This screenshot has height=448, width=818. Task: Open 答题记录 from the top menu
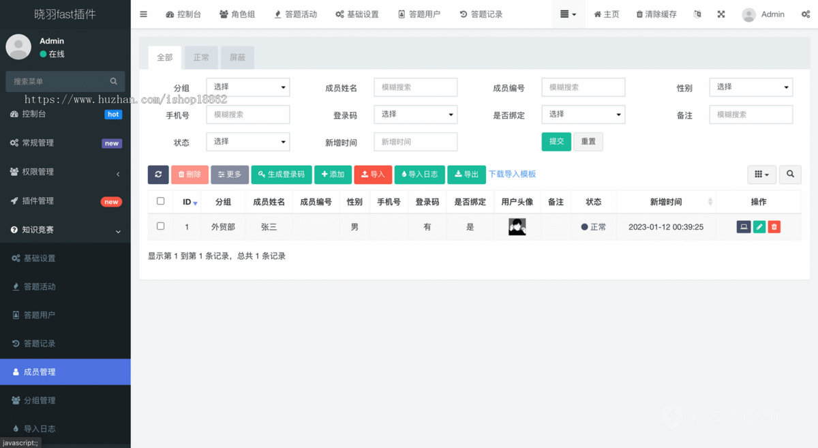(x=481, y=14)
